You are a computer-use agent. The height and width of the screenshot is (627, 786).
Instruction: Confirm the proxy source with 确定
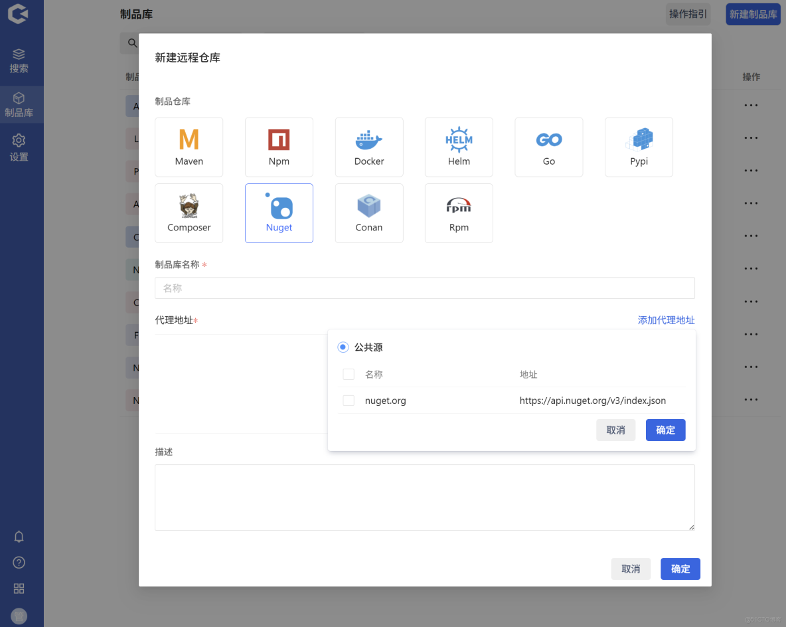pos(665,430)
